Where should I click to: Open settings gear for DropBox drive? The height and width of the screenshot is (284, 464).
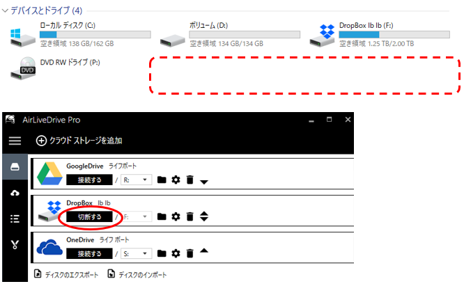click(176, 216)
